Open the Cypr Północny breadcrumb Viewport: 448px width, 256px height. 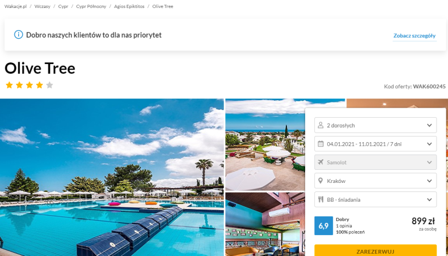[91, 6]
